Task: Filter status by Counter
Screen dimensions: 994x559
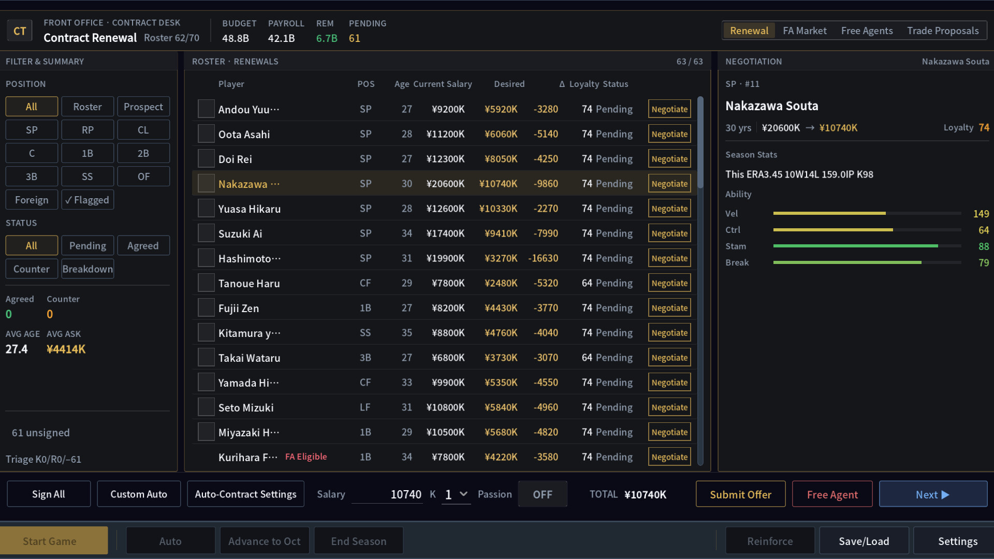Action: point(32,269)
